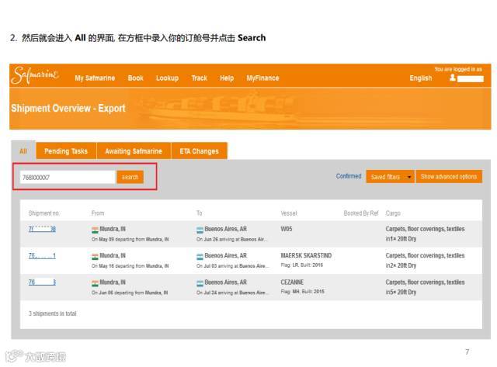The height and width of the screenshot is (367, 497).
Task: Click cargo text 'in2× 20ft Dry'
Action: tap(401, 265)
